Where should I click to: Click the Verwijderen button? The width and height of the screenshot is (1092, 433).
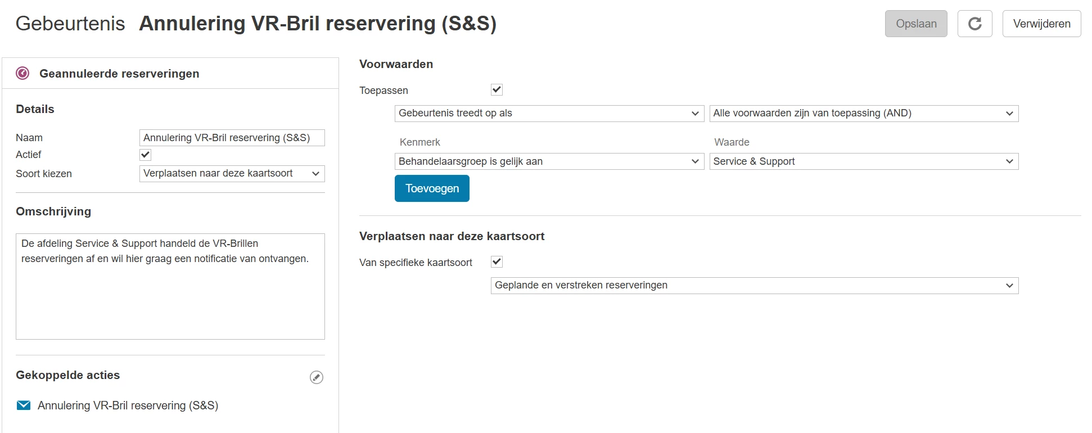(x=1041, y=24)
